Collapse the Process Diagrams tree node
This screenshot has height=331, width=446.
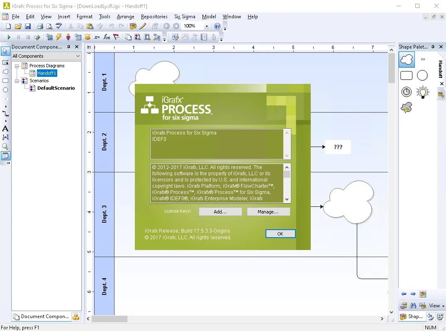(17, 66)
